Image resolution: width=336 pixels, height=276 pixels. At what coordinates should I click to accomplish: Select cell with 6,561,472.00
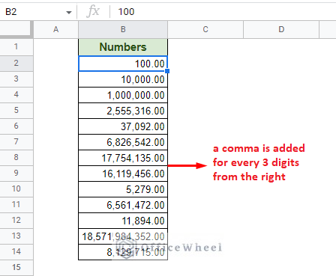click(123, 205)
